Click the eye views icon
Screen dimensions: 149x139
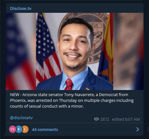pyautogui.click(x=96, y=119)
